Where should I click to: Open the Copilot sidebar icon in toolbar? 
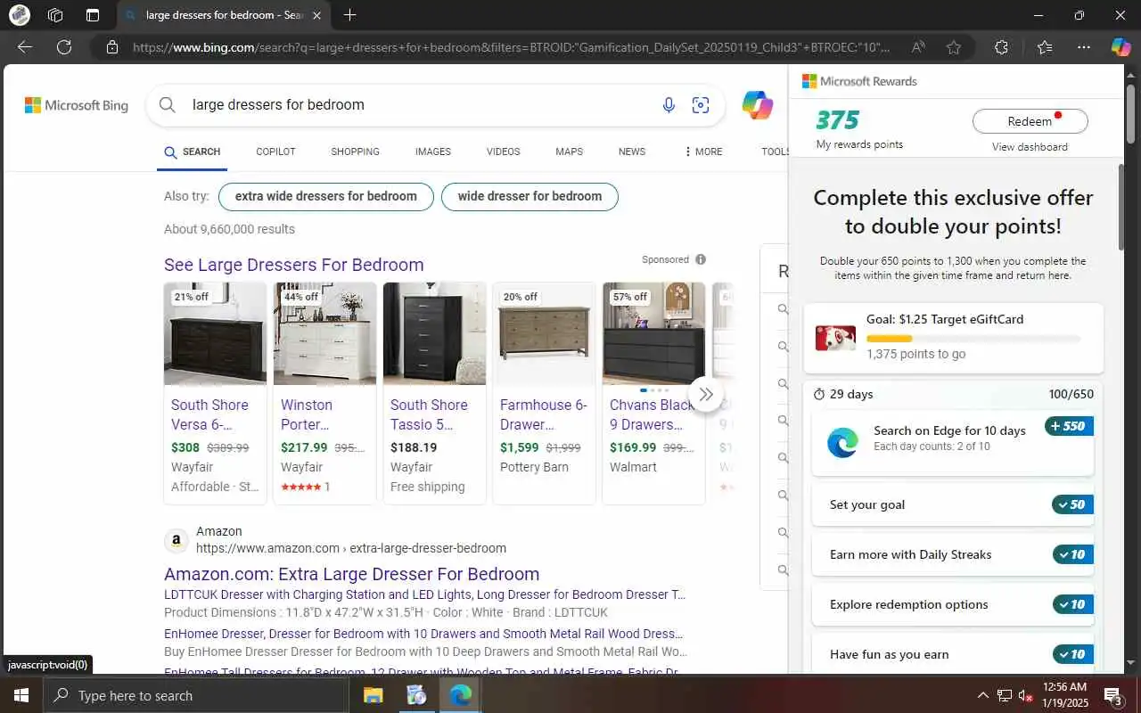[1120, 47]
